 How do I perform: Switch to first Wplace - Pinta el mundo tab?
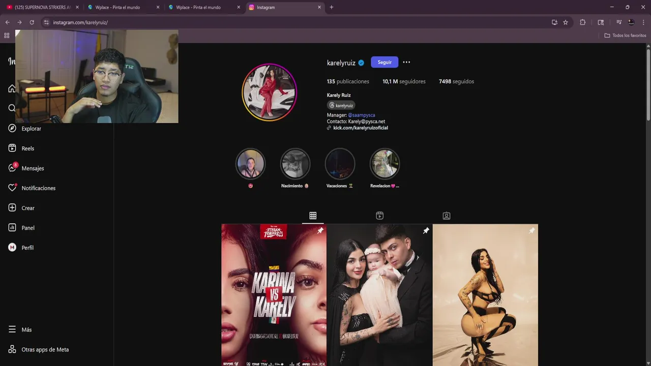click(x=123, y=7)
